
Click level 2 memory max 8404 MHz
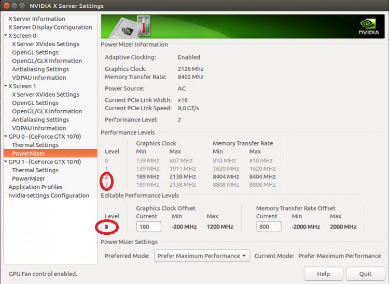point(262,176)
